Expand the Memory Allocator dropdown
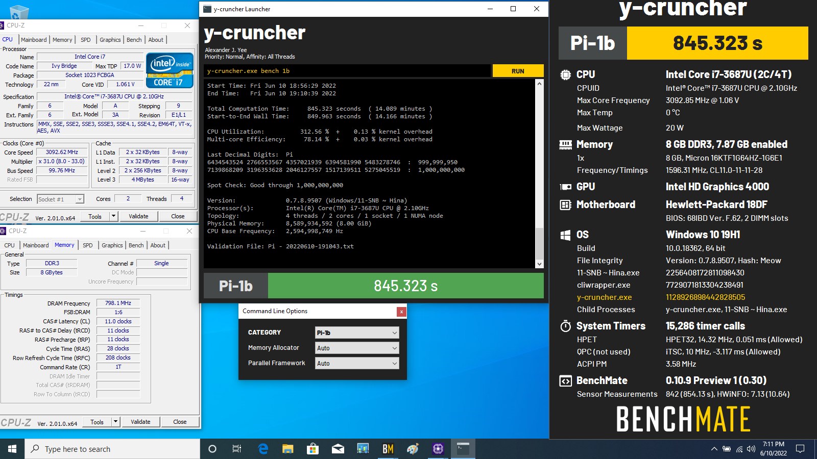 point(357,348)
